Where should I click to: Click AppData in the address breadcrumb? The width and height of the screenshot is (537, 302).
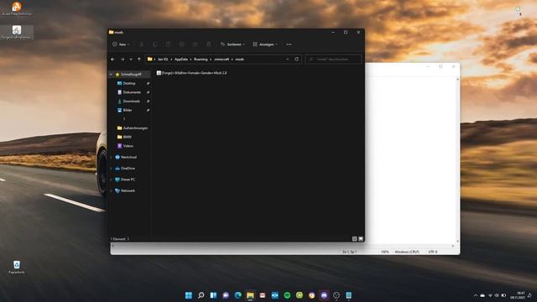181,60
